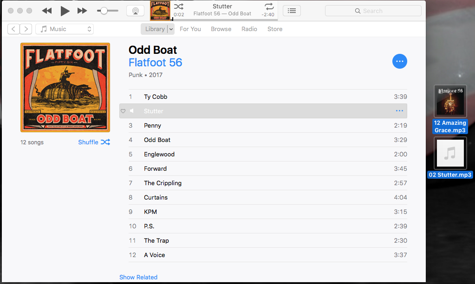The height and width of the screenshot is (284, 475).
Task: Select the song The Trap
Action: pos(268,240)
